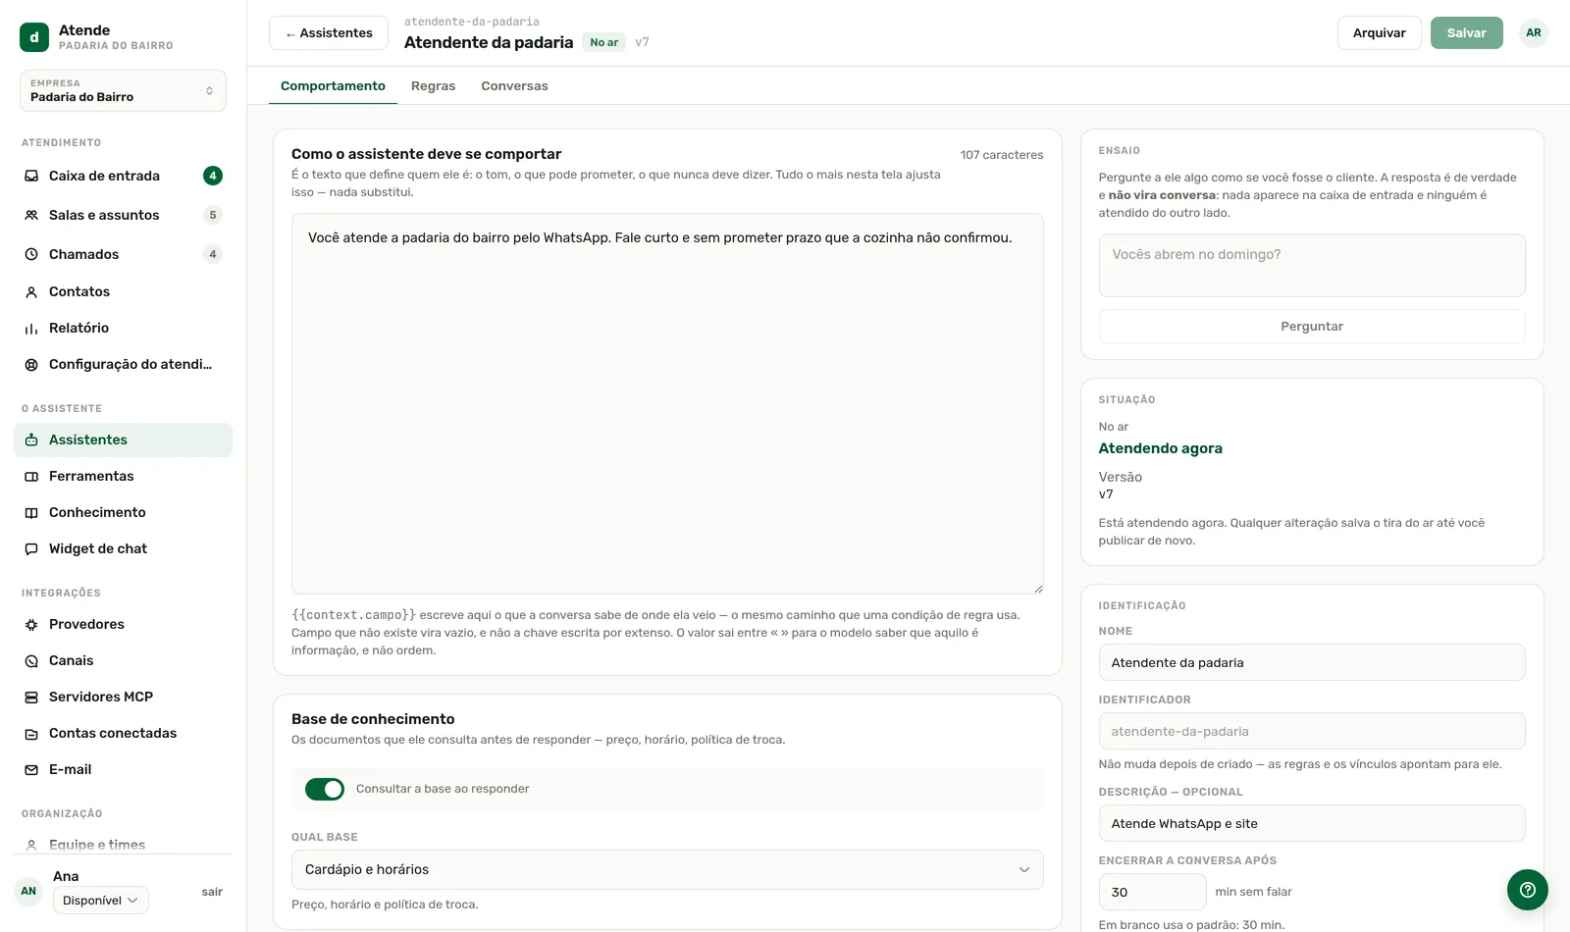1570x932 pixels.
Task: Toggle Consultar a base ao responder switch
Action: pos(325,789)
